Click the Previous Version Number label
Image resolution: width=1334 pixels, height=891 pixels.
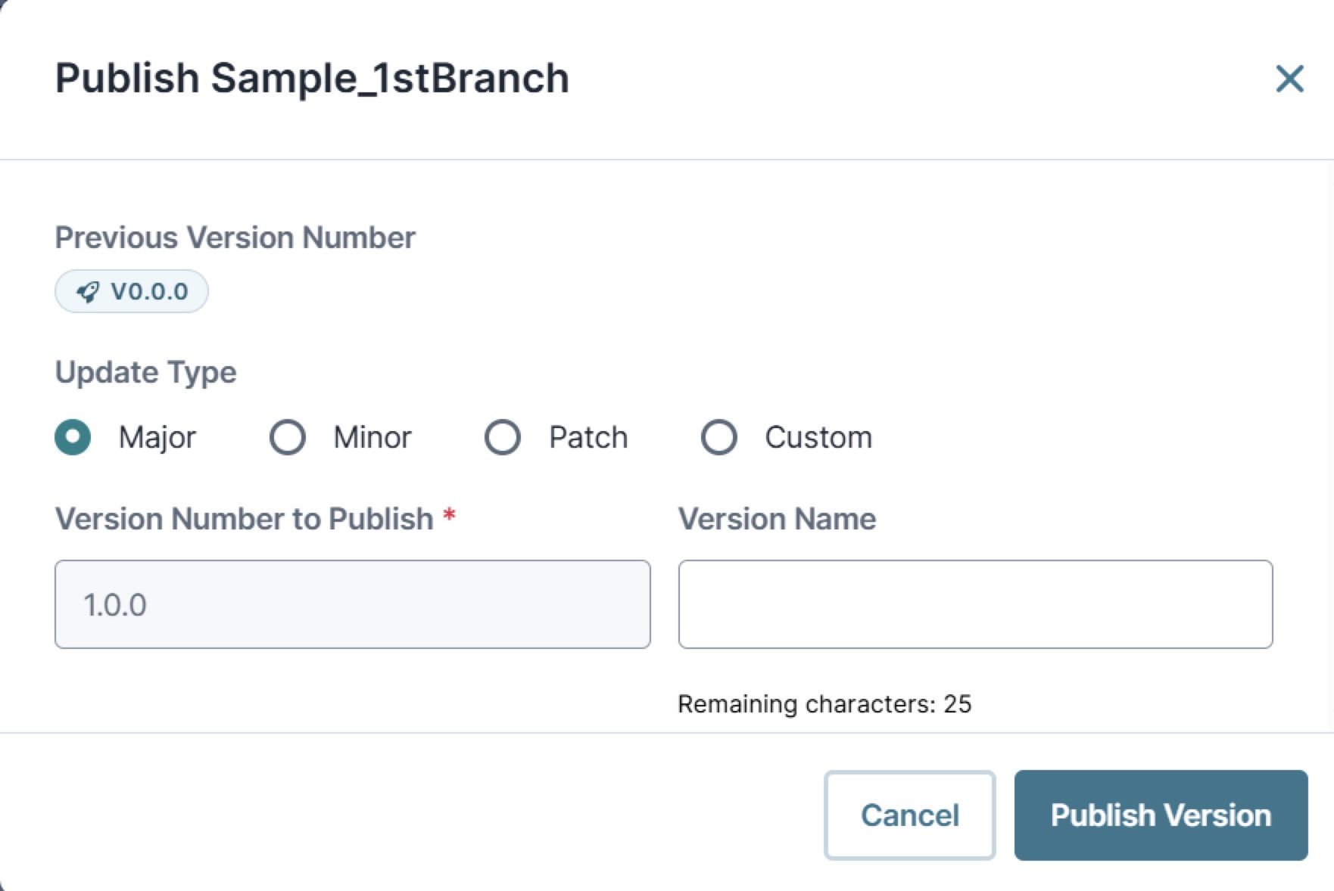[x=235, y=237]
